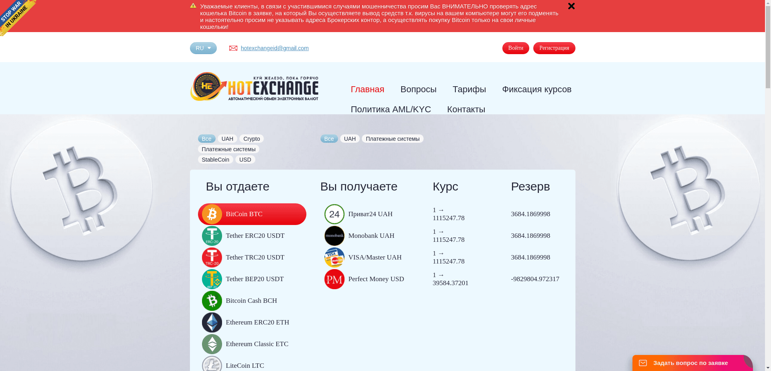
Task: Click the Tether ERC20 USDT coin icon
Action: click(212, 236)
